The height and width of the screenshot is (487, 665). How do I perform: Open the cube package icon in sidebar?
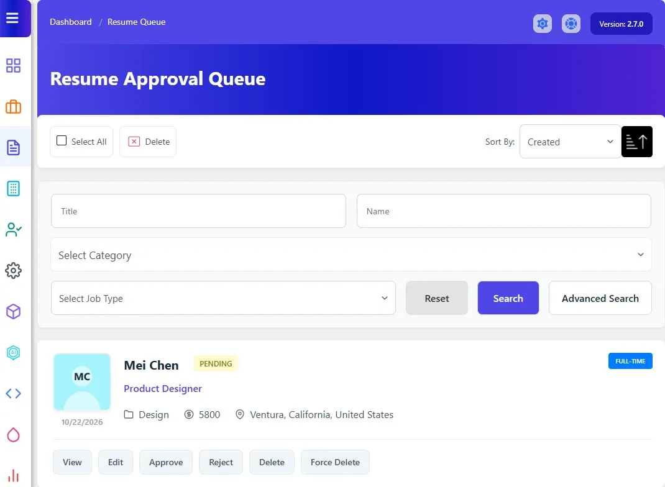coord(13,312)
